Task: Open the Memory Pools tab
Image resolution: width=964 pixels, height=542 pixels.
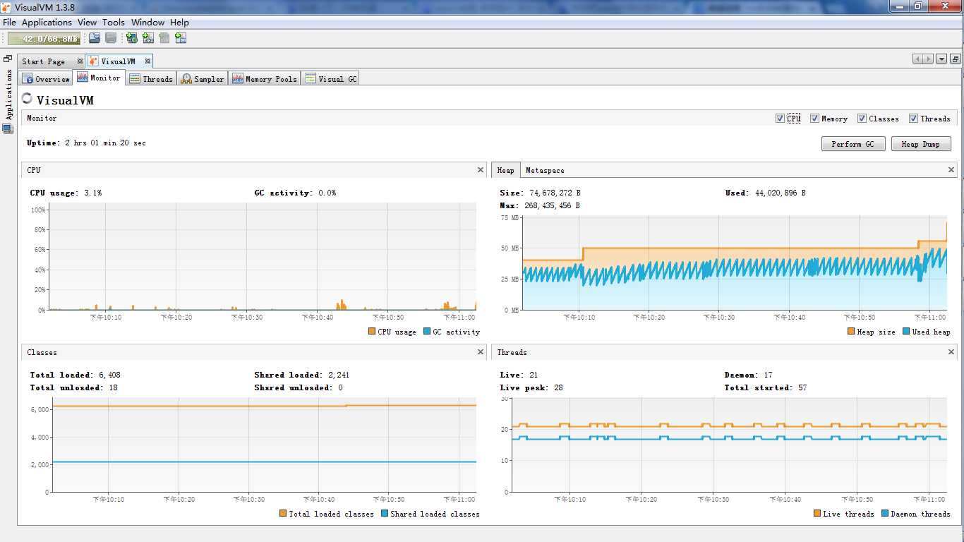Action: [x=265, y=79]
